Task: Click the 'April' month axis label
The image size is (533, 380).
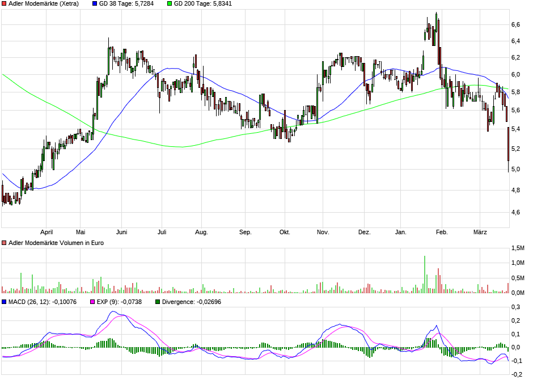Action: pos(46,233)
